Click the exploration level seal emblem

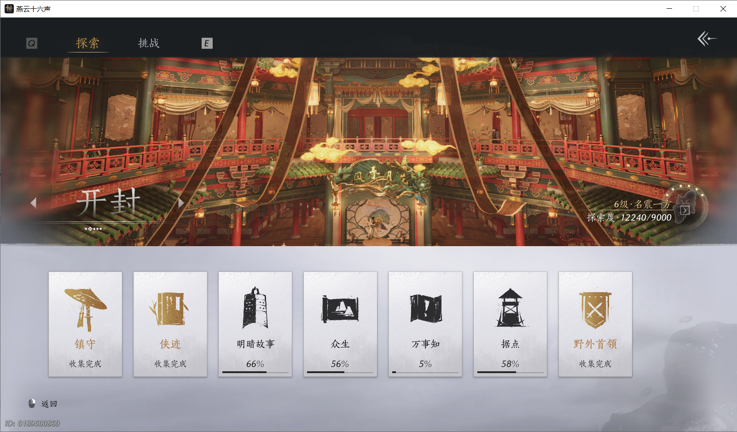pyautogui.click(x=685, y=207)
